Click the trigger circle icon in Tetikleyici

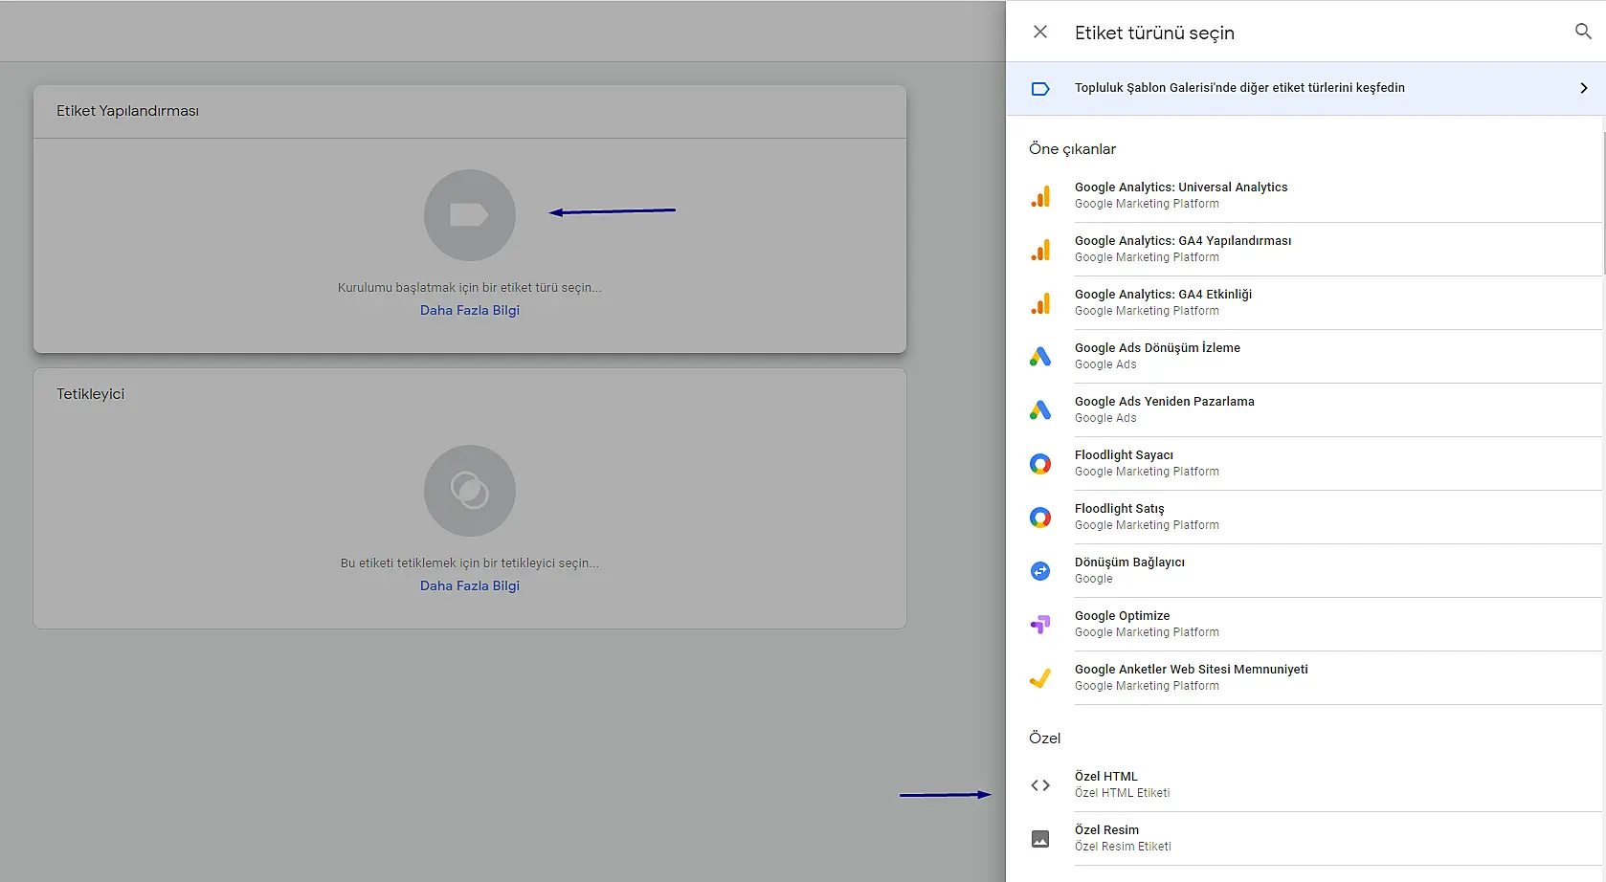point(469,491)
